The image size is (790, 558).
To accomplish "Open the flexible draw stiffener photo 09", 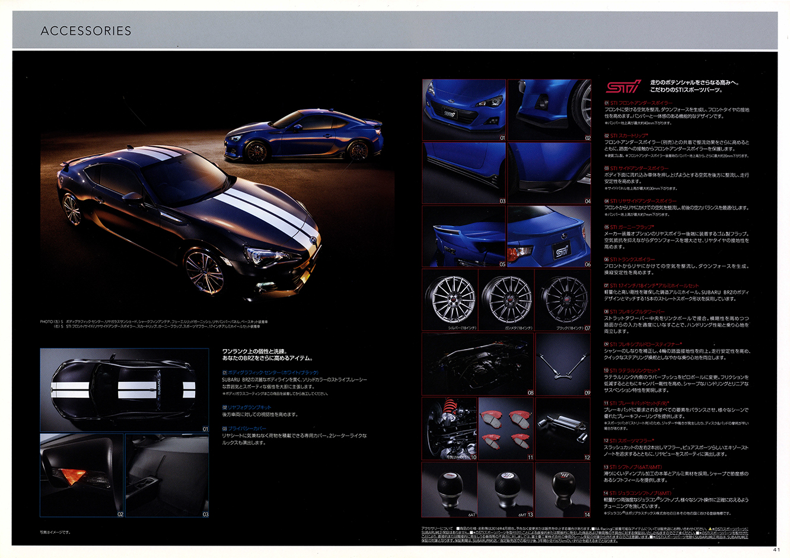I will point(563,364).
